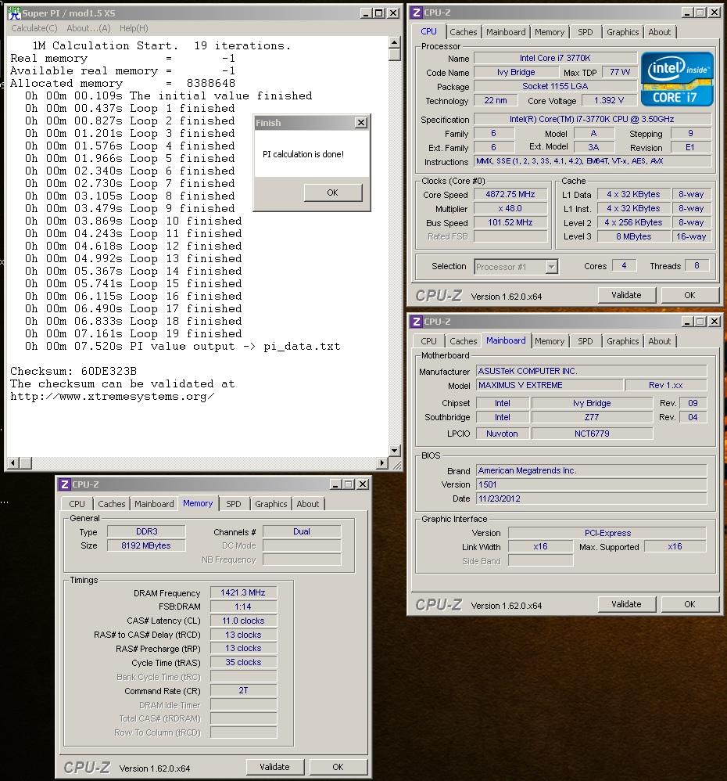
Task: Click the Core Speed value 4872.75 MHz
Action: (x=510, y=194)
